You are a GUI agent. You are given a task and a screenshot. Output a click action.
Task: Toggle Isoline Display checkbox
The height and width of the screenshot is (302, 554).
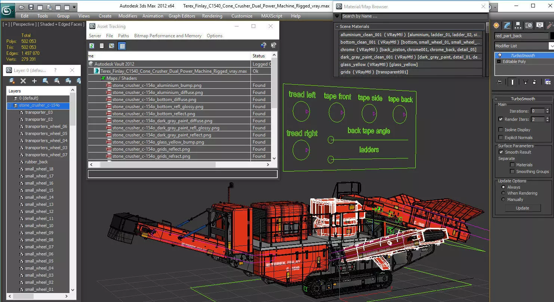[501, 130]
